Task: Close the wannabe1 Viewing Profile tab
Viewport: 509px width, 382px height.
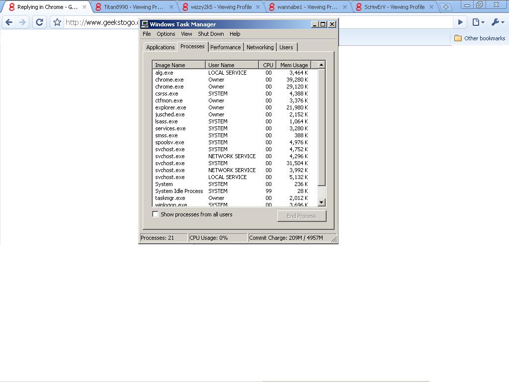Action: (x=345, y=7)
